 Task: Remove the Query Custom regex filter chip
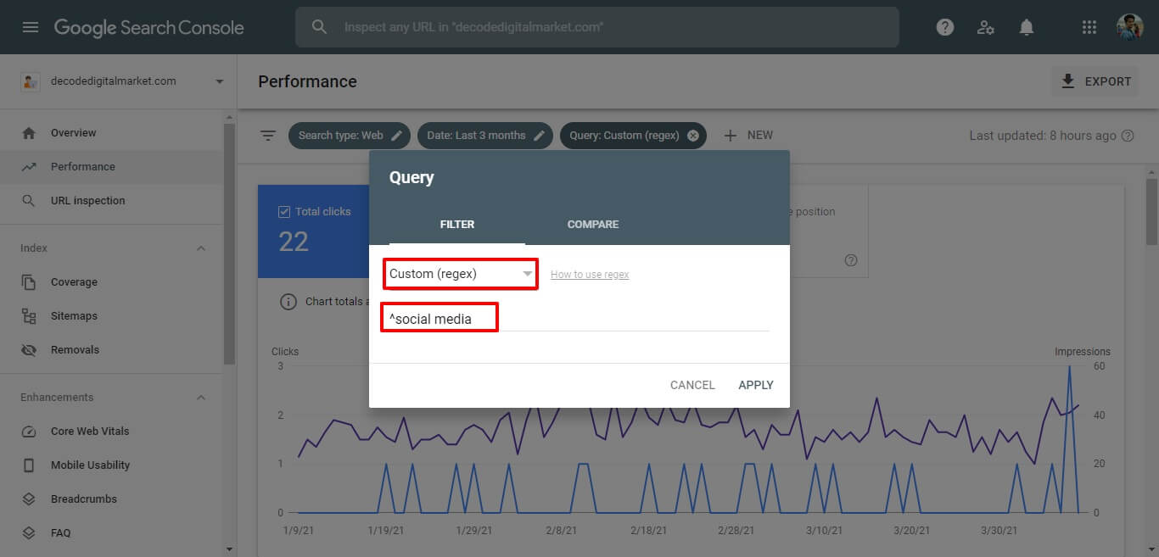[x=693, y=135]
